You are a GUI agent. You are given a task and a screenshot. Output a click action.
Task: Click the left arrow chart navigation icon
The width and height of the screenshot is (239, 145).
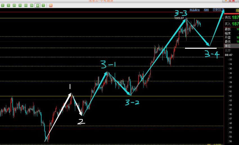tap(215, 10)
